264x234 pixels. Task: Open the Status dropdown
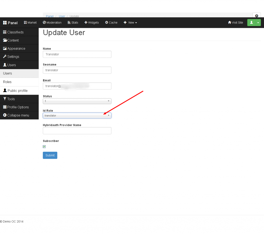[77, 101]
